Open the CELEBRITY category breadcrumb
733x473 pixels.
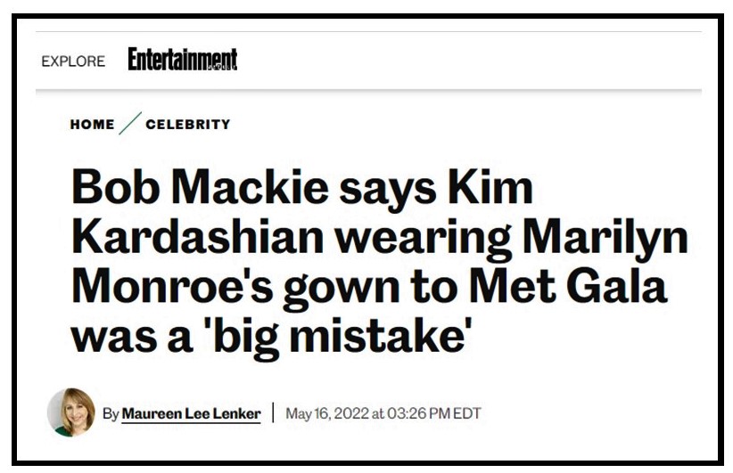188,125
